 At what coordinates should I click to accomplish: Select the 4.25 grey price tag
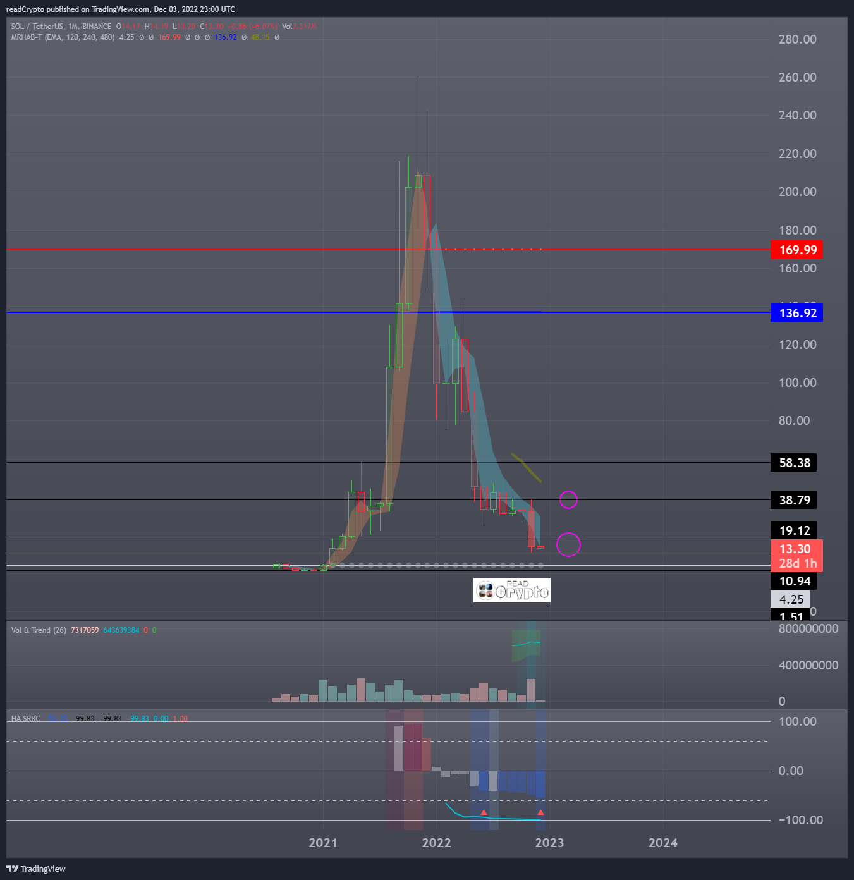coord(790,599)
